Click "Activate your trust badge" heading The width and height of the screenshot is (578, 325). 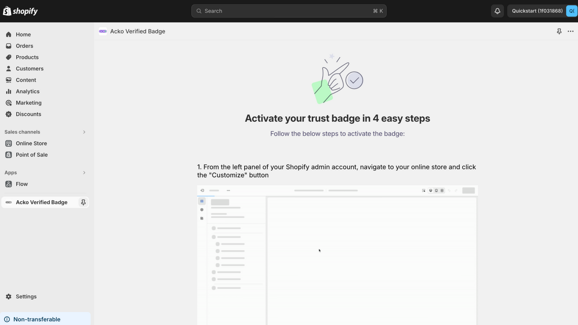coord(337,118)
